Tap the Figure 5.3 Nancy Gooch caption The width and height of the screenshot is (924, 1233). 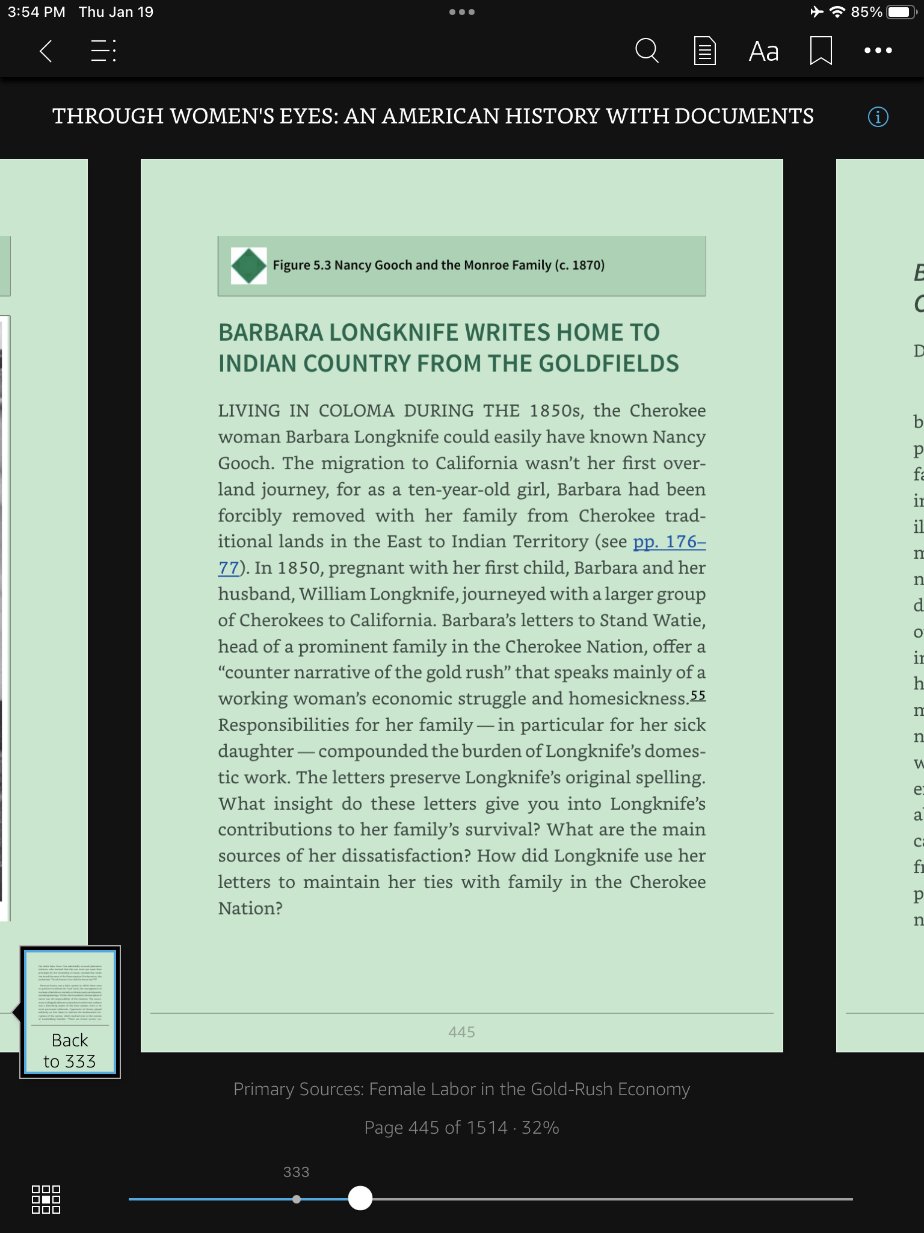pos(439,266)
